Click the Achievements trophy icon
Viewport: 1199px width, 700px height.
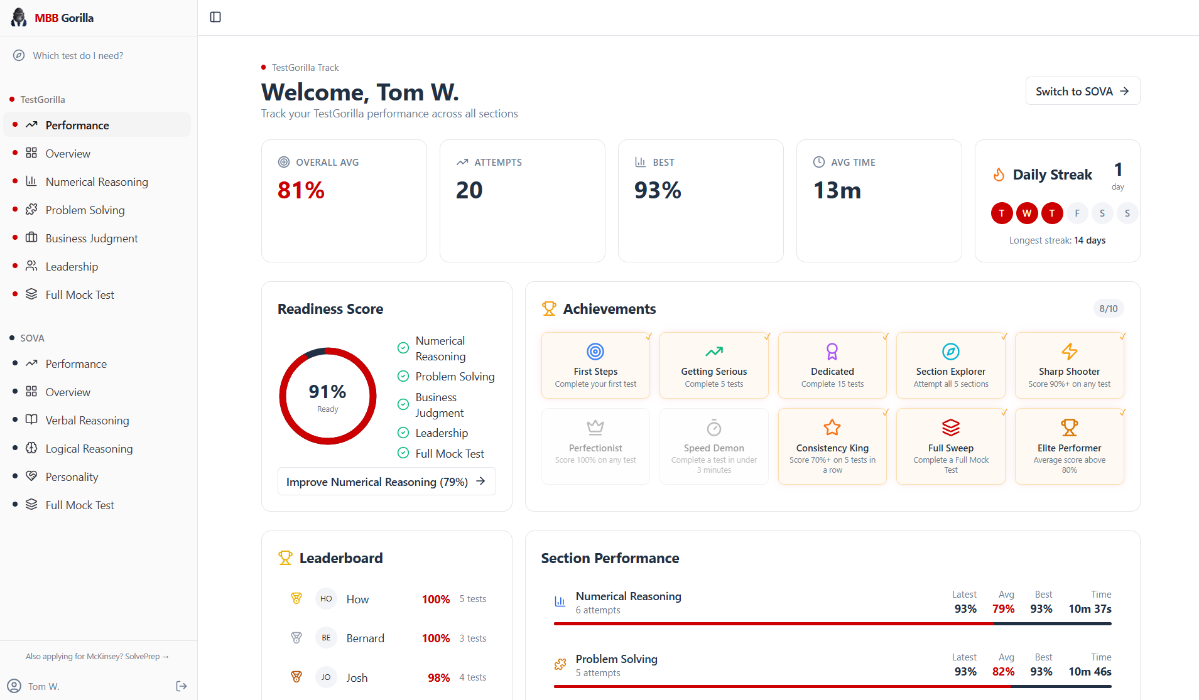click(549, 308)
